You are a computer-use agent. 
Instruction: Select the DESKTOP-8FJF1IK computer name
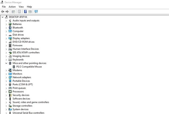pyautogui.click(x=18, y=17)
